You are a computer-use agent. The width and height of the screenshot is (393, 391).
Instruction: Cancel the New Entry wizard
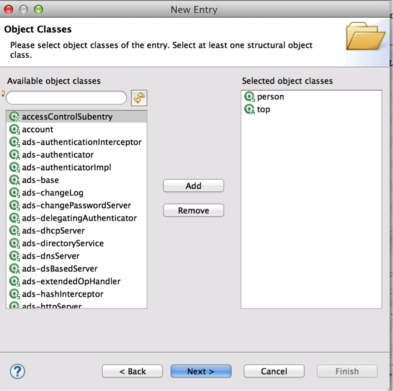coord(274,371)
